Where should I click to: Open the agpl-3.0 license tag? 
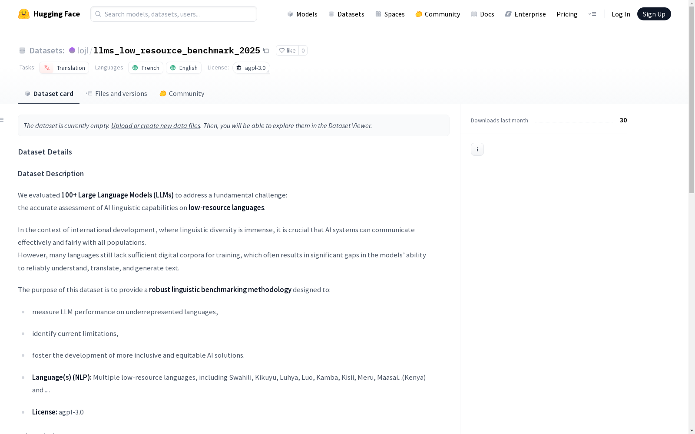point(251,68)
